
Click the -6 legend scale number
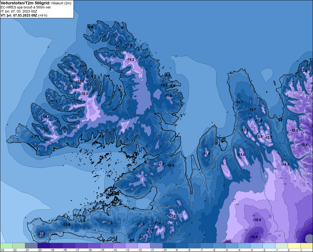click(x=214, y=250)
